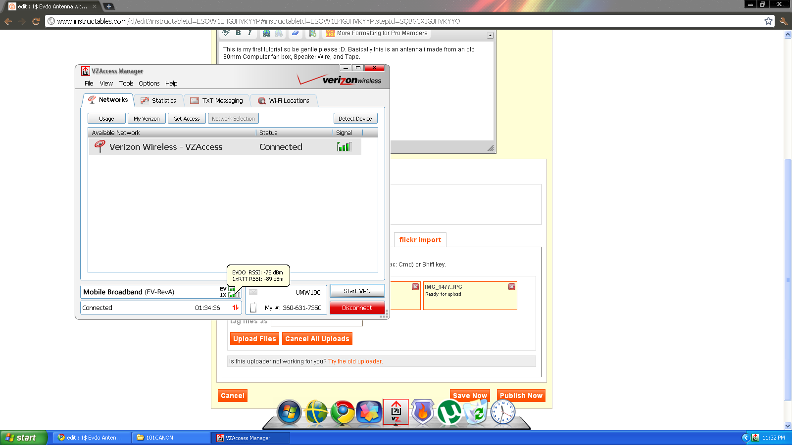The width and height of the screenshot is (792, 445).
Task: Click the EV 1X signal indicator icon
Action: click(x=231, y=292)
